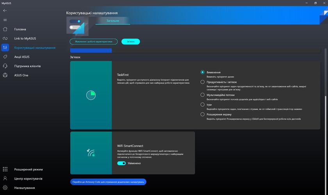328x195 pixels.
Task: Click Перейти до Armoury Crate button
Action: (x=108, y=182)
